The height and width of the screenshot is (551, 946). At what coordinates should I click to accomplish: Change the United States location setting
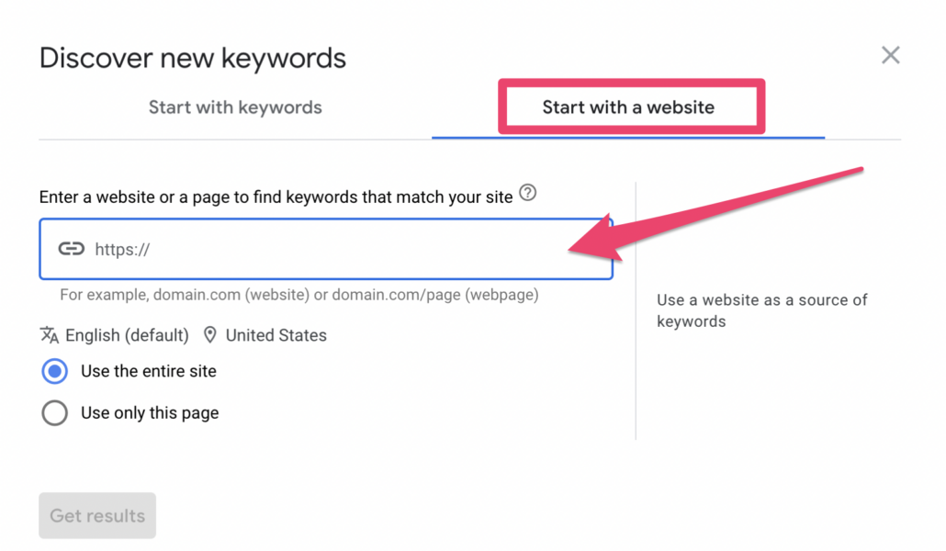(x=276, y=335)
